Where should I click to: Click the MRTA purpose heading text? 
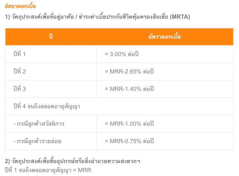coord(98,17)
